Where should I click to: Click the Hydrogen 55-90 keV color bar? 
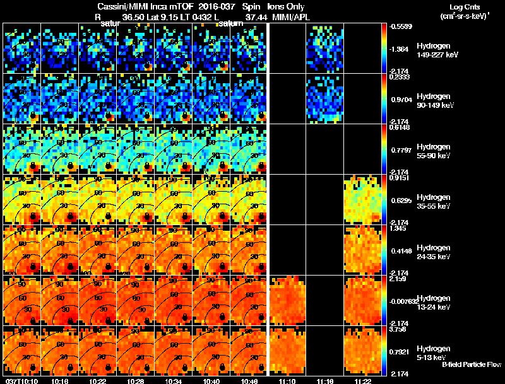[385, 149]
